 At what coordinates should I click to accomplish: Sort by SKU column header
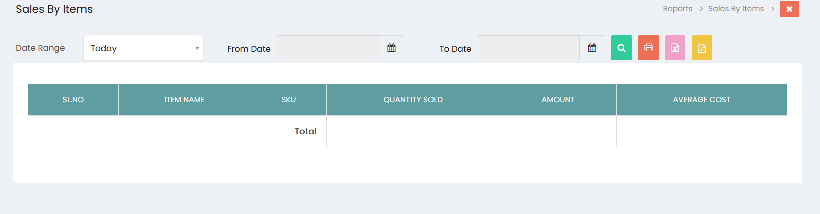coord(289,100)
